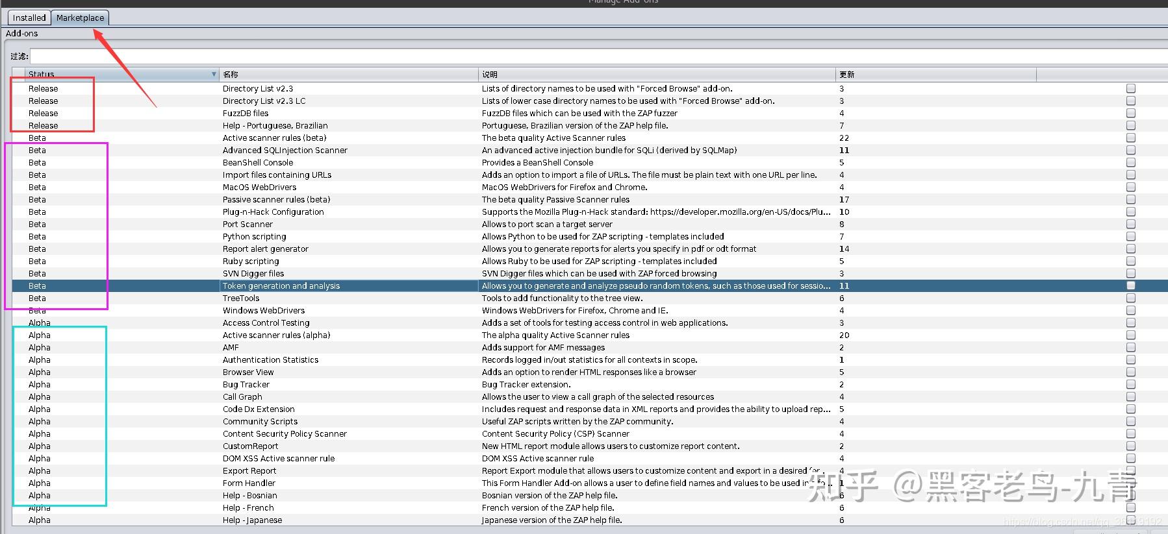Image resolution: width=1168 pixels, height=534 pixels.
Task: Click update value 22 for Active scanner rules
Action: tap(844, 138)
